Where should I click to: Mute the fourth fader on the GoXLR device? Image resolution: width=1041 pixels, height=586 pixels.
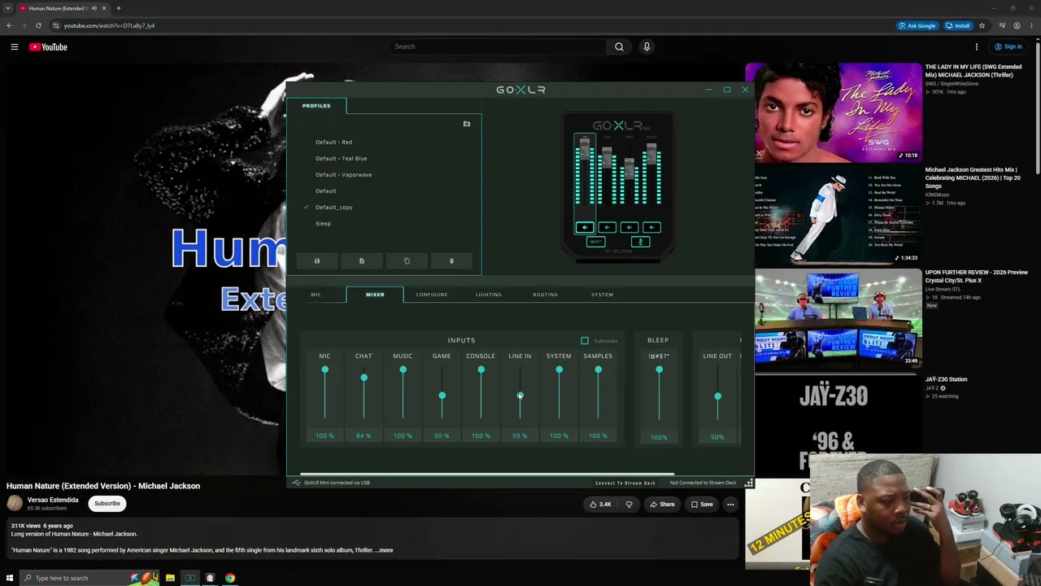(651, 227)
